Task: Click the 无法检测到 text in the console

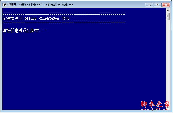Action: (x=12, y=18)
